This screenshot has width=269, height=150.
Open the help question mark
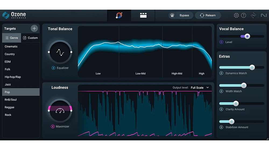pos(243,15)
